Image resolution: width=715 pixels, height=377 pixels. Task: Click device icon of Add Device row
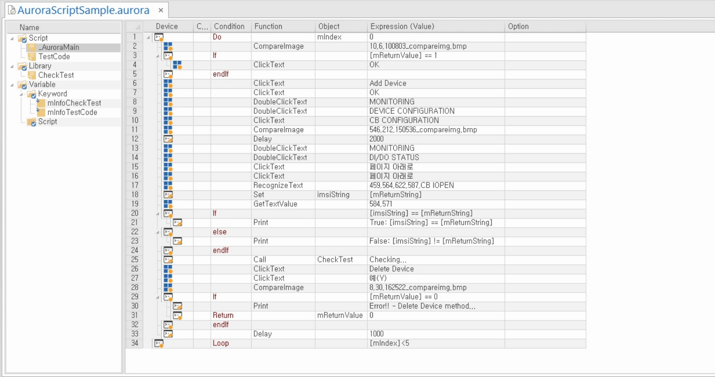pos(168,84)
